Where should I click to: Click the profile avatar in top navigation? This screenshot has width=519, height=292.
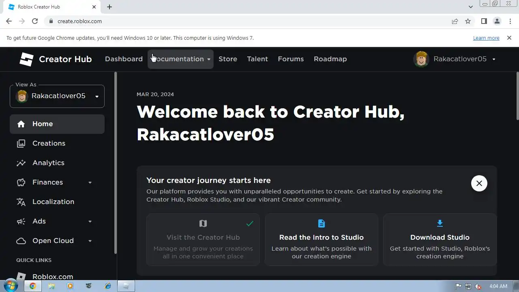pos(421,59)
